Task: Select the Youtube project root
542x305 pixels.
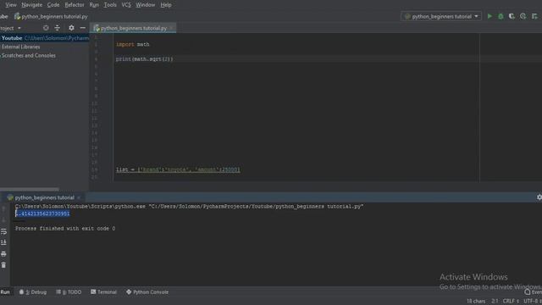Action: [x=44, y=38]
